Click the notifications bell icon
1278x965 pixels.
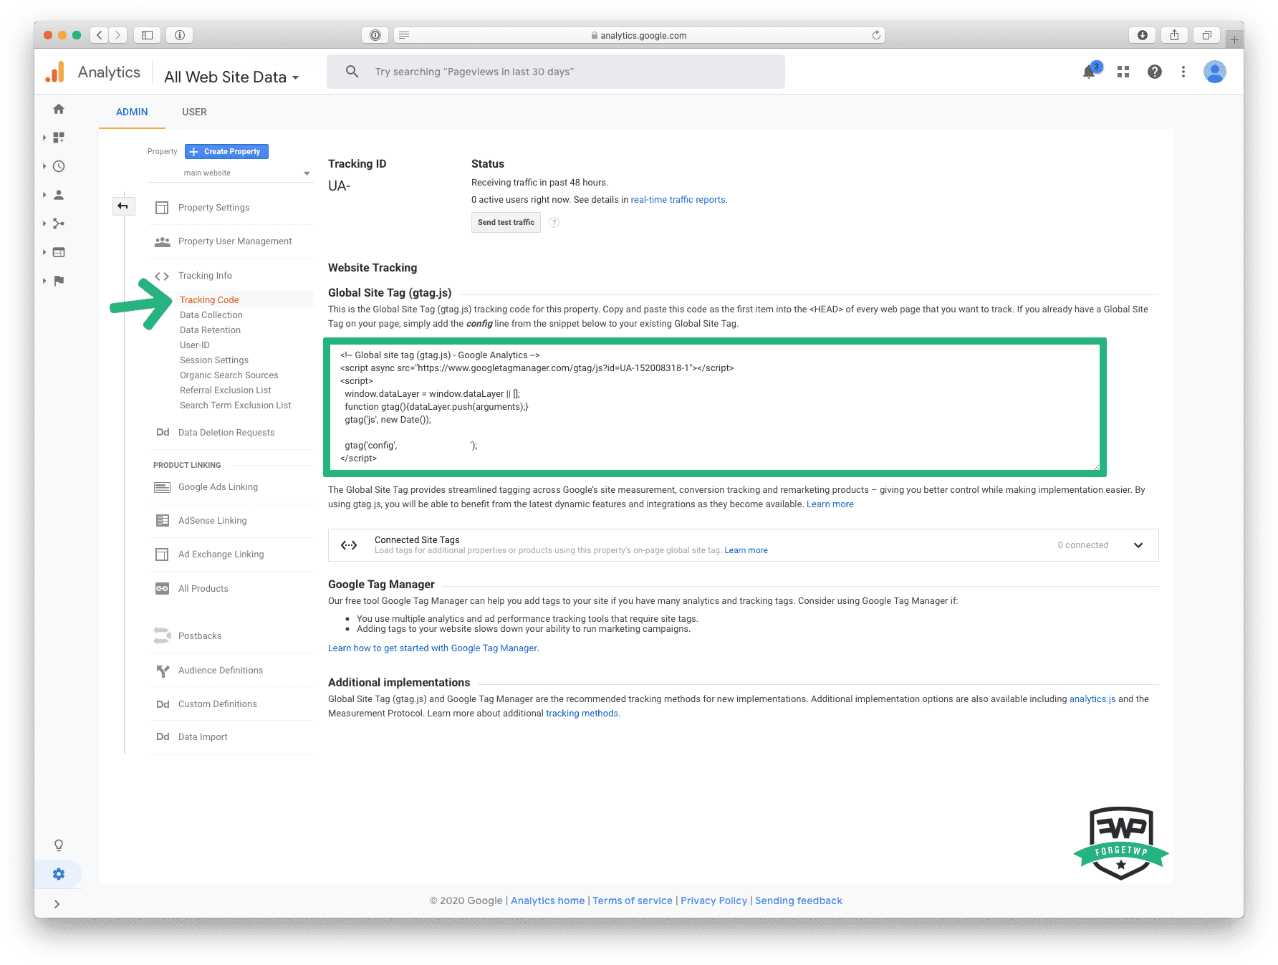(1089, 72)
